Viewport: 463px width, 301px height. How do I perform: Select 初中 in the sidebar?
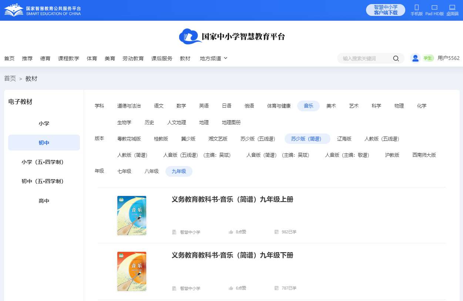[x=44, y=143]
